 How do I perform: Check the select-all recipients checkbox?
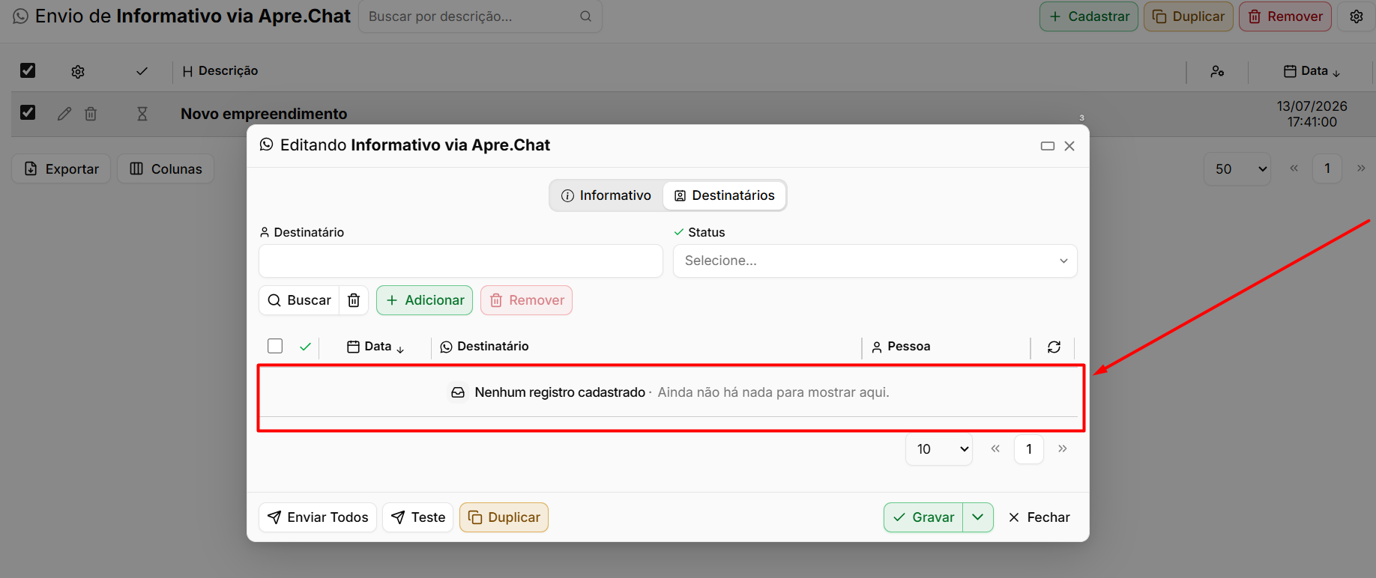coord(275,346)
